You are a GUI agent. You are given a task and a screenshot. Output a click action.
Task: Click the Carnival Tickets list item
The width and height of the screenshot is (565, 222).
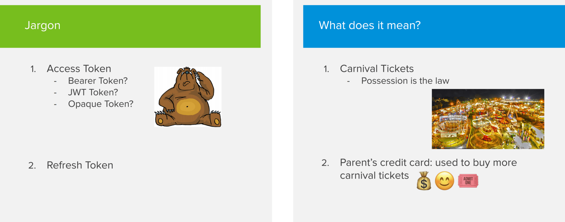click(377, 69)
